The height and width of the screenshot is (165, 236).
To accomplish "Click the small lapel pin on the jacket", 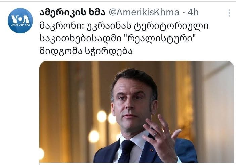I will pyautogui.click(x=151, y=150).
